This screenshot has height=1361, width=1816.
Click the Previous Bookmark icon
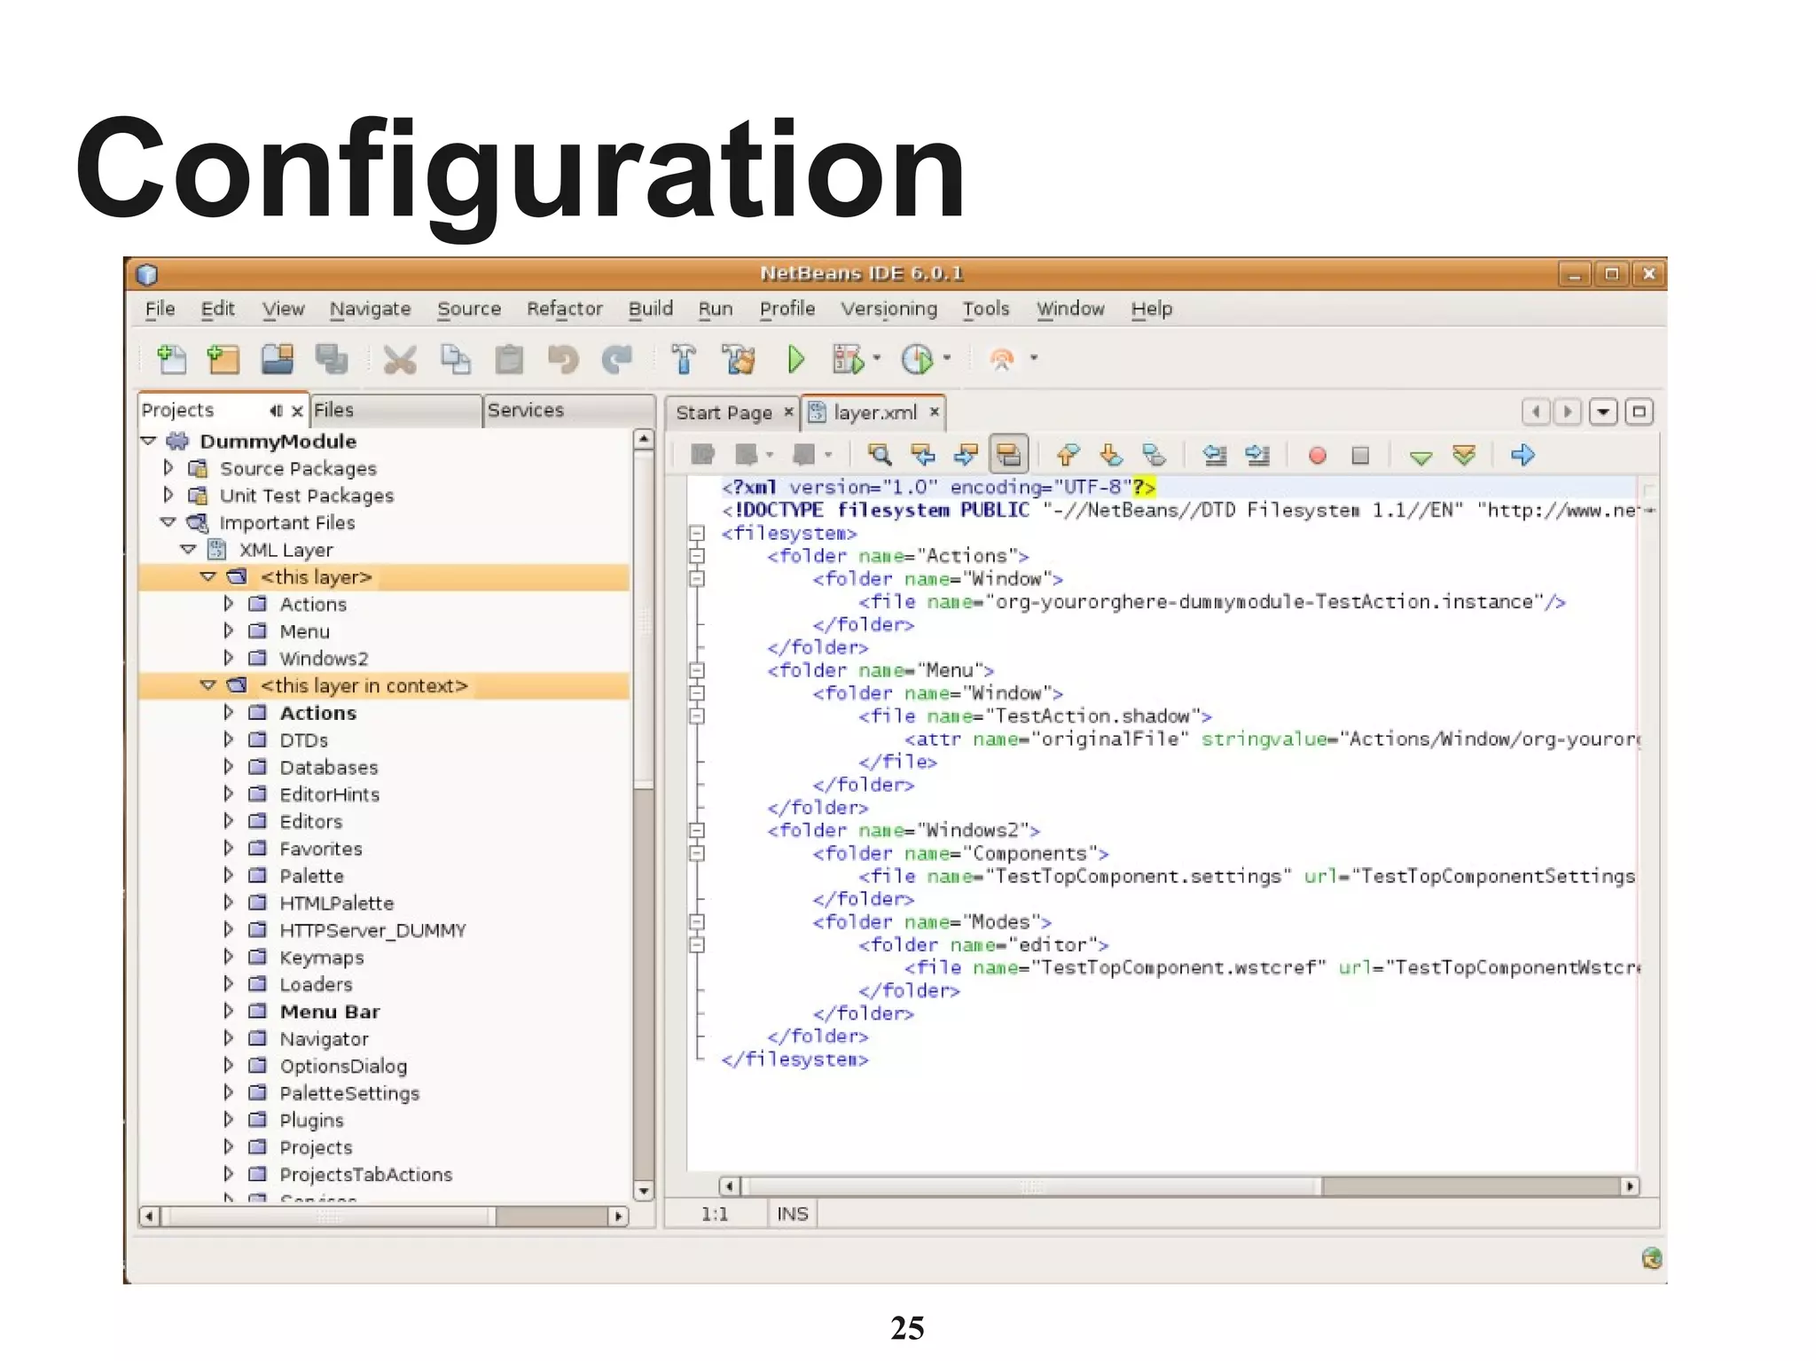[1068, 455]
